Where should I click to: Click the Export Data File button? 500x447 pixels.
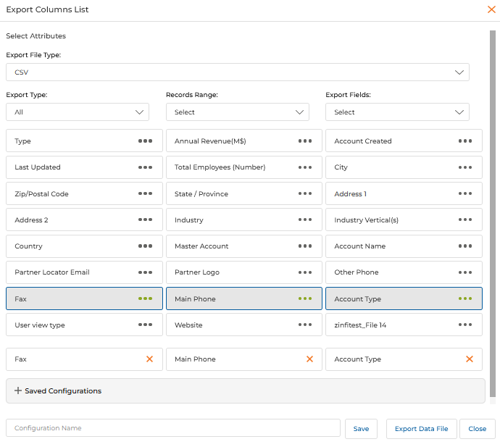point(422,429)
